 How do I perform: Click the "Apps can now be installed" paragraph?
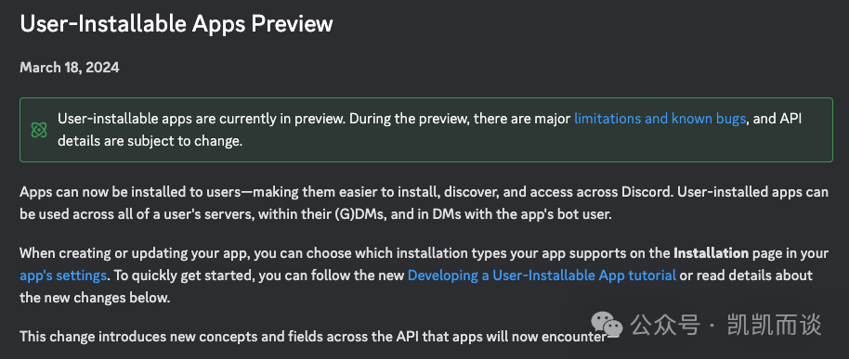click(x=424, y=203)
